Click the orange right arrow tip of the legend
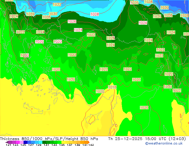 click(x=89, y=142)
